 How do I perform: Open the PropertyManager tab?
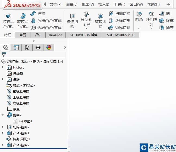pyautogui.click(x=16, y=48)
